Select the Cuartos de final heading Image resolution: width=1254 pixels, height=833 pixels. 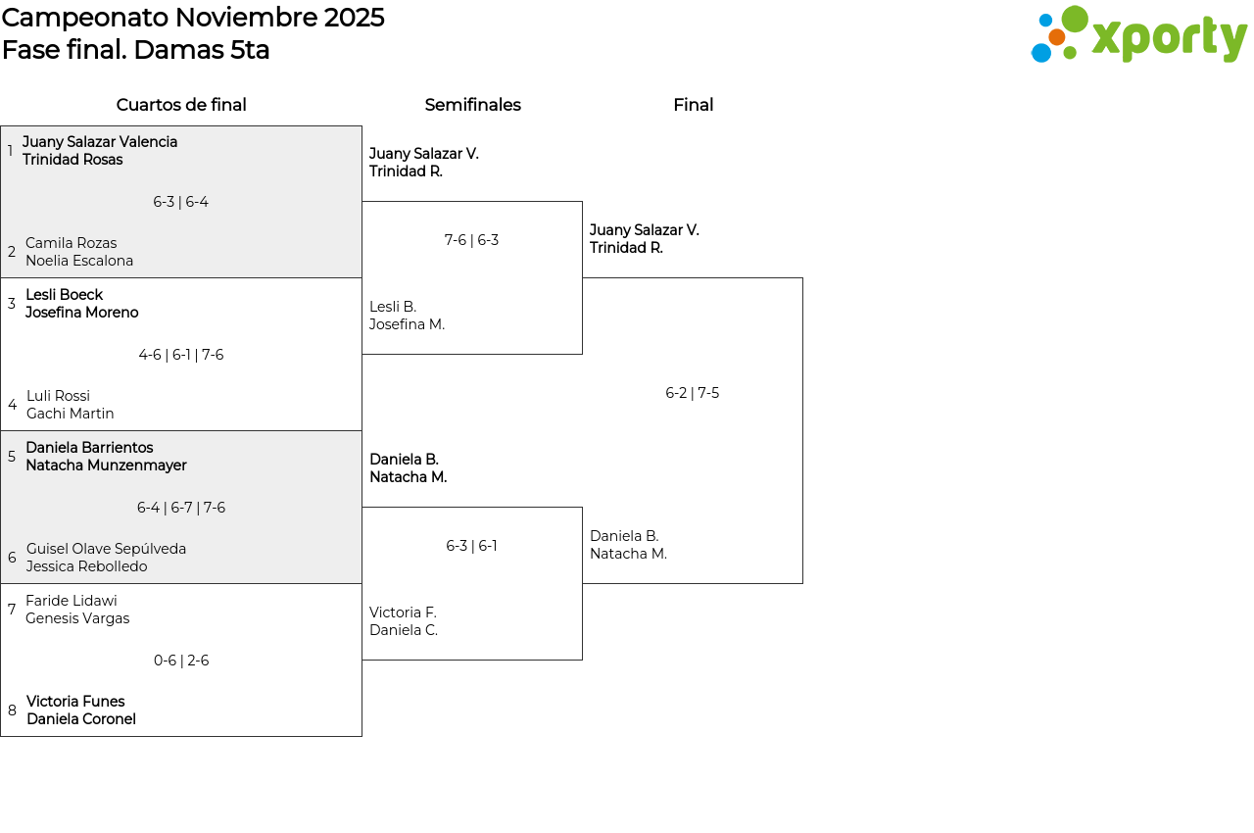click(x=181, y=105)
